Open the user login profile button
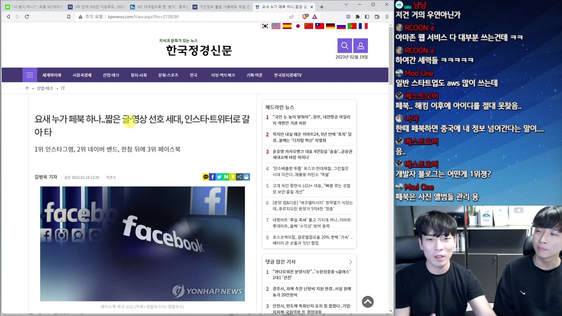The height and width of the screenshot is (316, 562). (360, 46)
